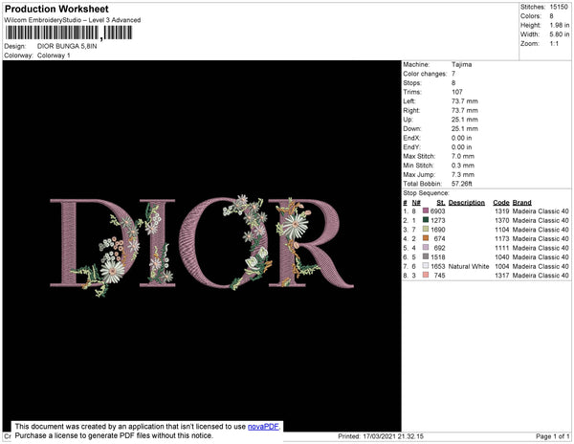
Task: Click the 'N#' column header
Action: pos(416,203)
